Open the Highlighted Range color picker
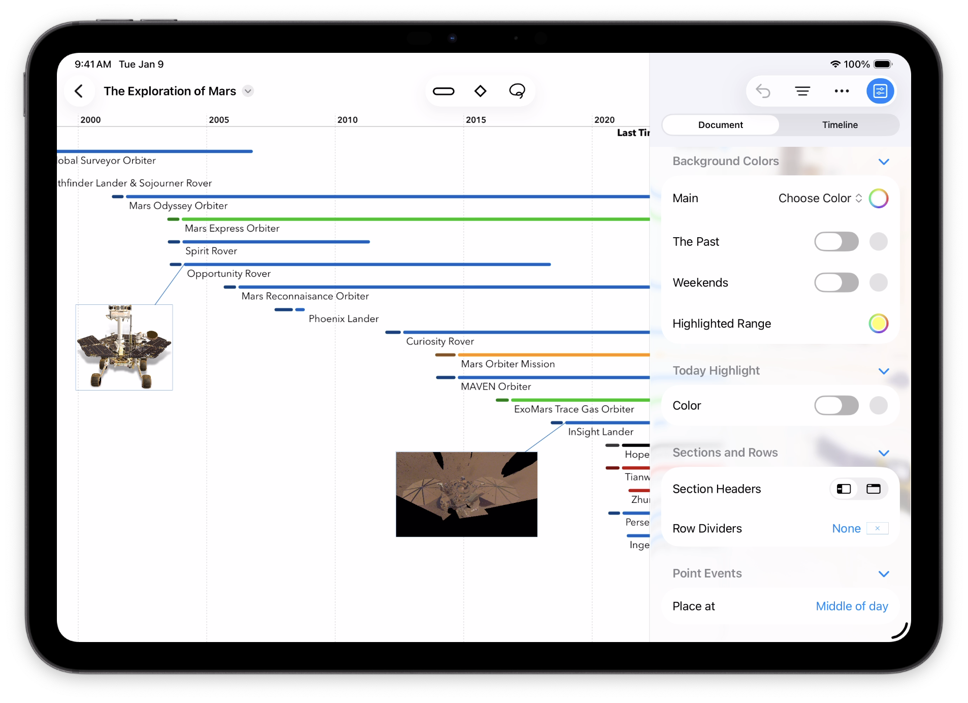The width and height of the screenshot is (968, 703). click(x=878, y=324)
